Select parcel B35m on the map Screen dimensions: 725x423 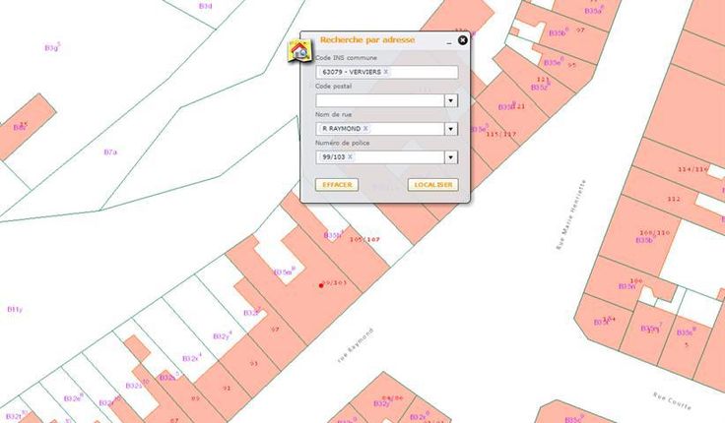[284, 272]
